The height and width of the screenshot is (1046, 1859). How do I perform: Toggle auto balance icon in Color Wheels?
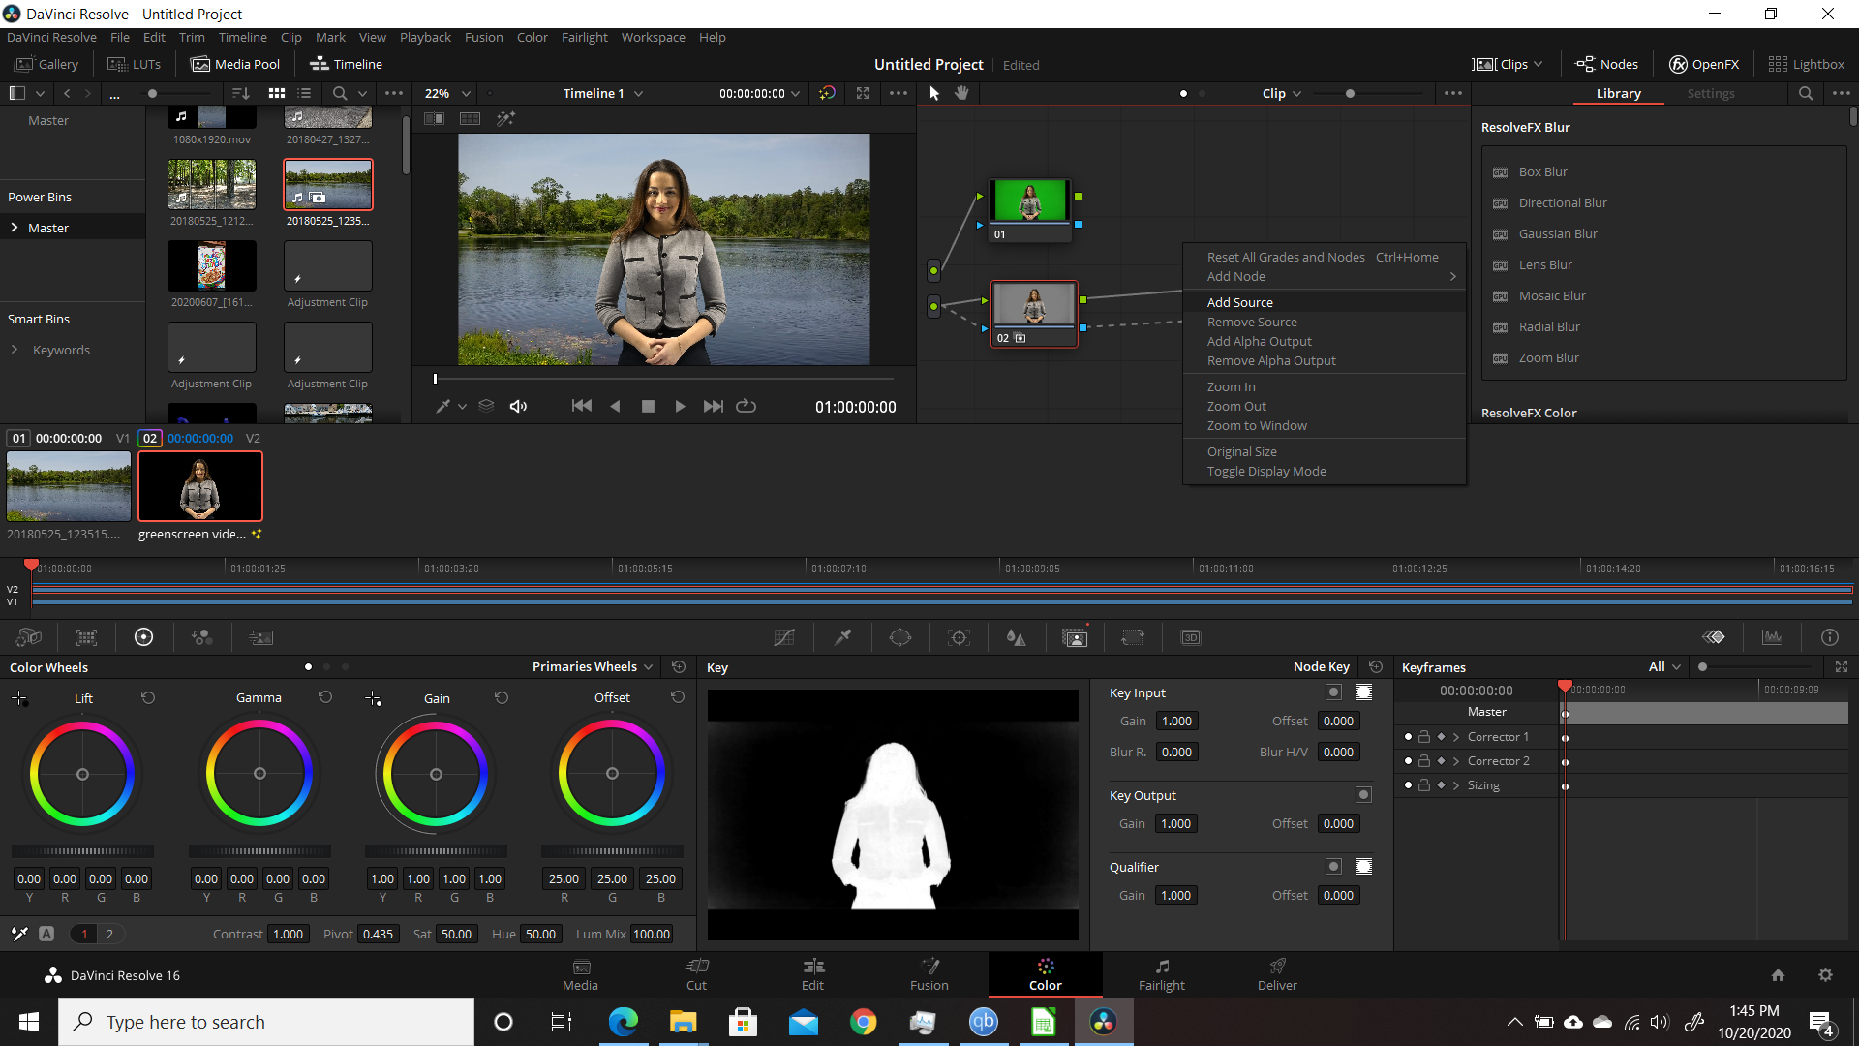[x=46, y=934]
